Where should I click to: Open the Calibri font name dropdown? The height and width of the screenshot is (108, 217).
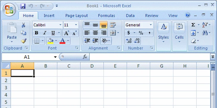61,25
